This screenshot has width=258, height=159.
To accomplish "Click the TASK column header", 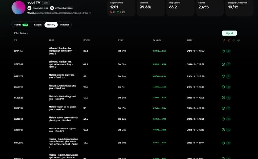I will point(51,40).
